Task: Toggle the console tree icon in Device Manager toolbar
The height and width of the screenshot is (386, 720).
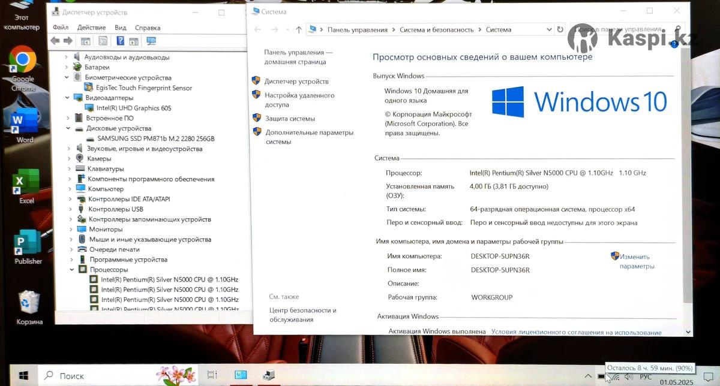Action: pyautogui.click(x=86, y=41)
